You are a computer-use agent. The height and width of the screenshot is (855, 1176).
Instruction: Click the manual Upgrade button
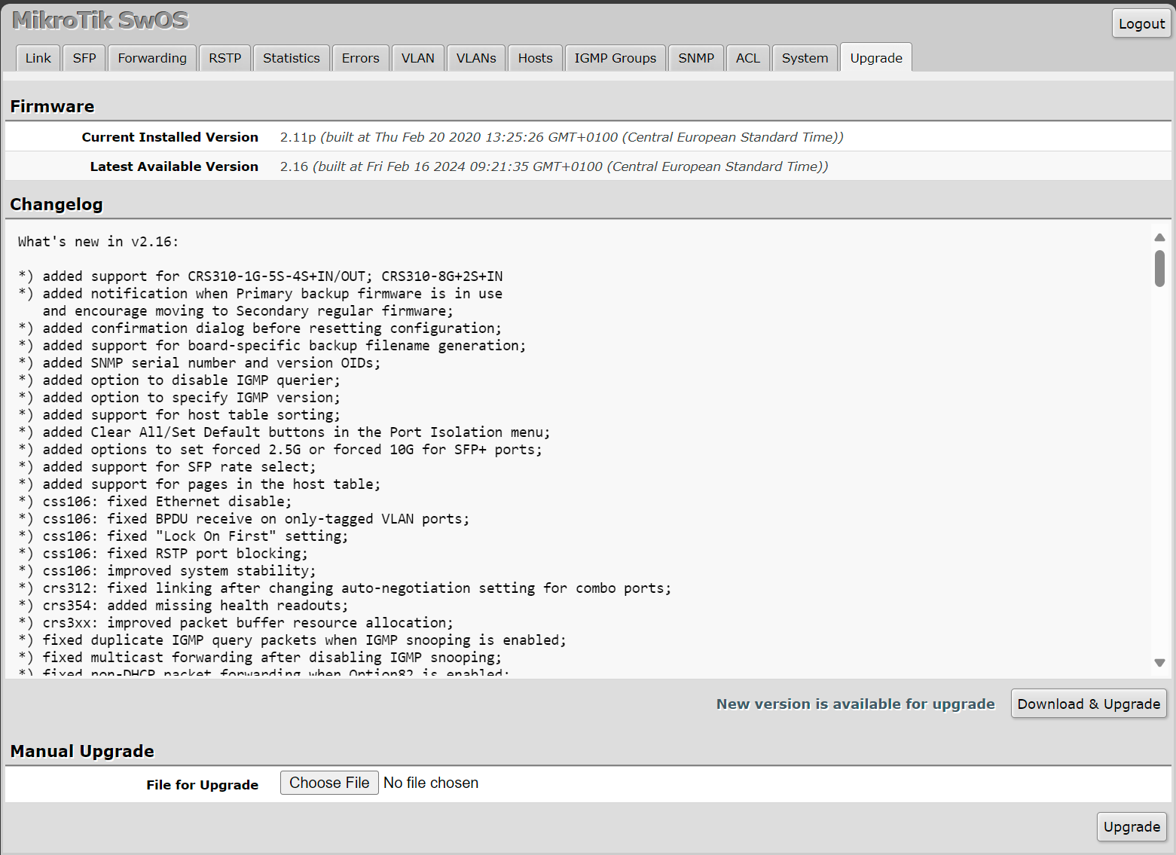1132,826
